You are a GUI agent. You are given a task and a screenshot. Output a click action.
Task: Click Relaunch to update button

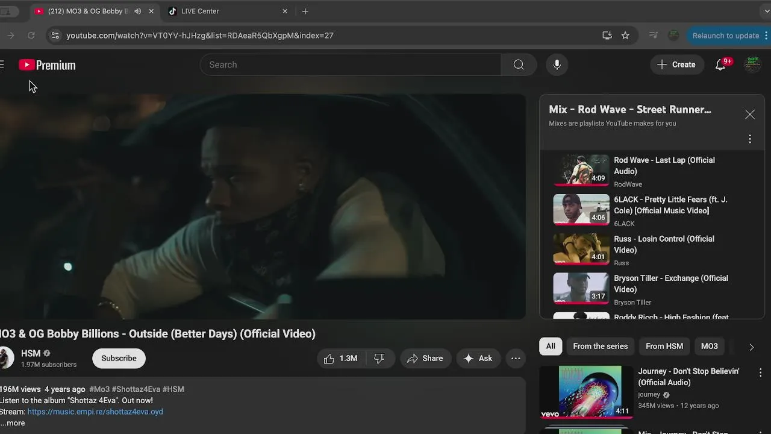coord(728,36)
